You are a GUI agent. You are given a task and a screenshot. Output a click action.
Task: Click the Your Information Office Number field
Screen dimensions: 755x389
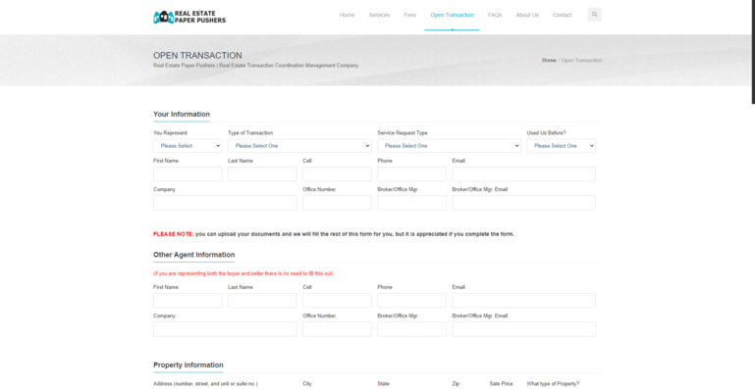point(337,203)
